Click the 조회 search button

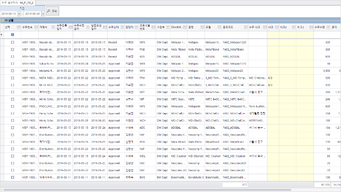(52, 11)
